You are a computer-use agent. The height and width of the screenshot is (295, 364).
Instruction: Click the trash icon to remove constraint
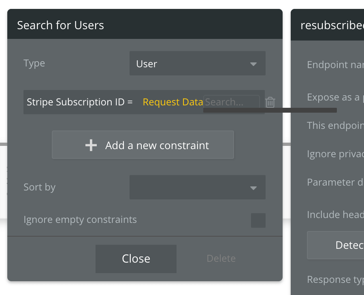tap(270, 102)
